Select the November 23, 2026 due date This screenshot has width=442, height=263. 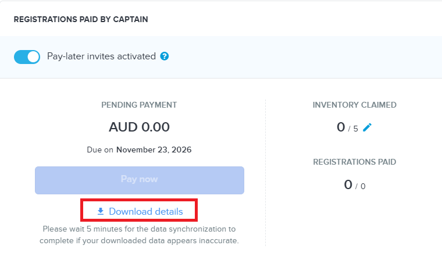[x=154, y=150]
